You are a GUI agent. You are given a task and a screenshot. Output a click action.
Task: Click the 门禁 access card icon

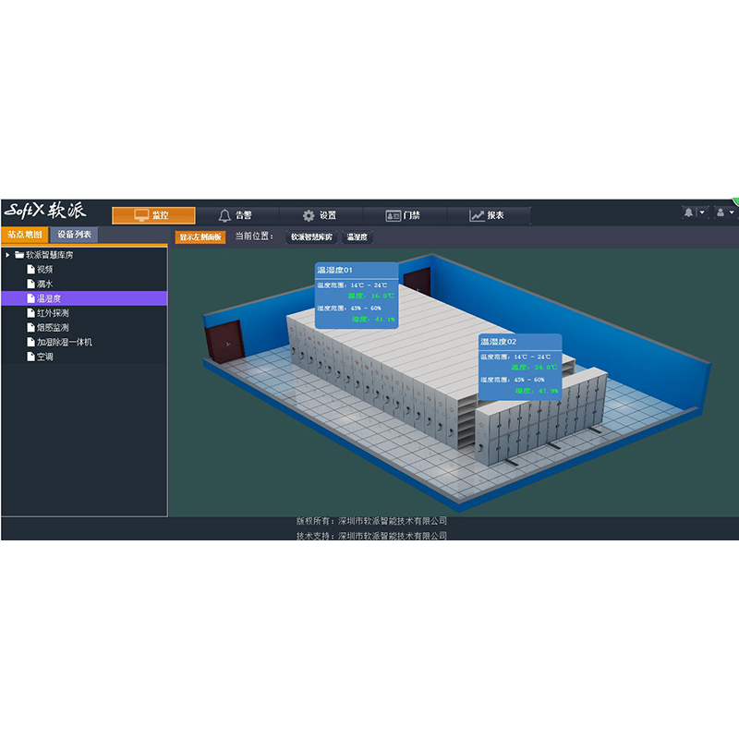coord(393,215)
